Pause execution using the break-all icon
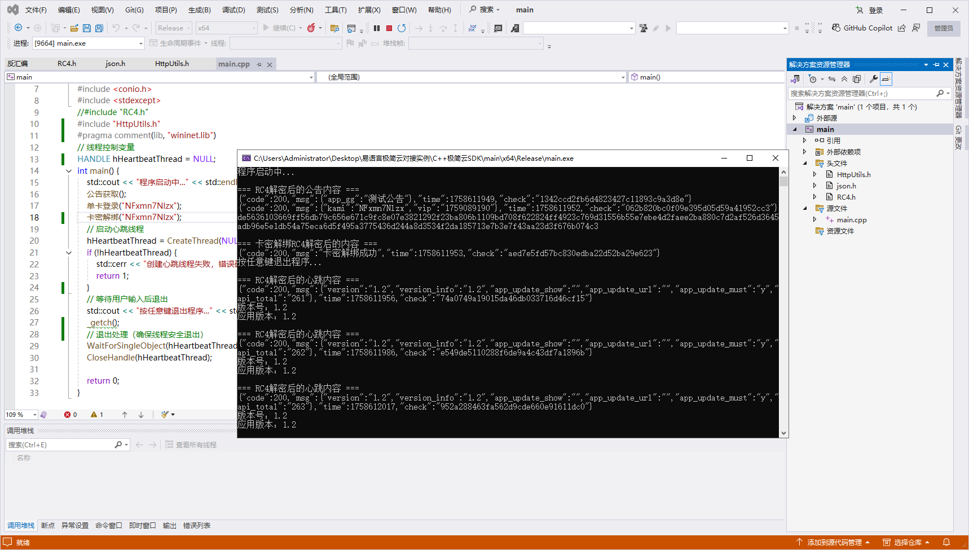The height and width of the screenshot is (550, 969). point(377,28)
